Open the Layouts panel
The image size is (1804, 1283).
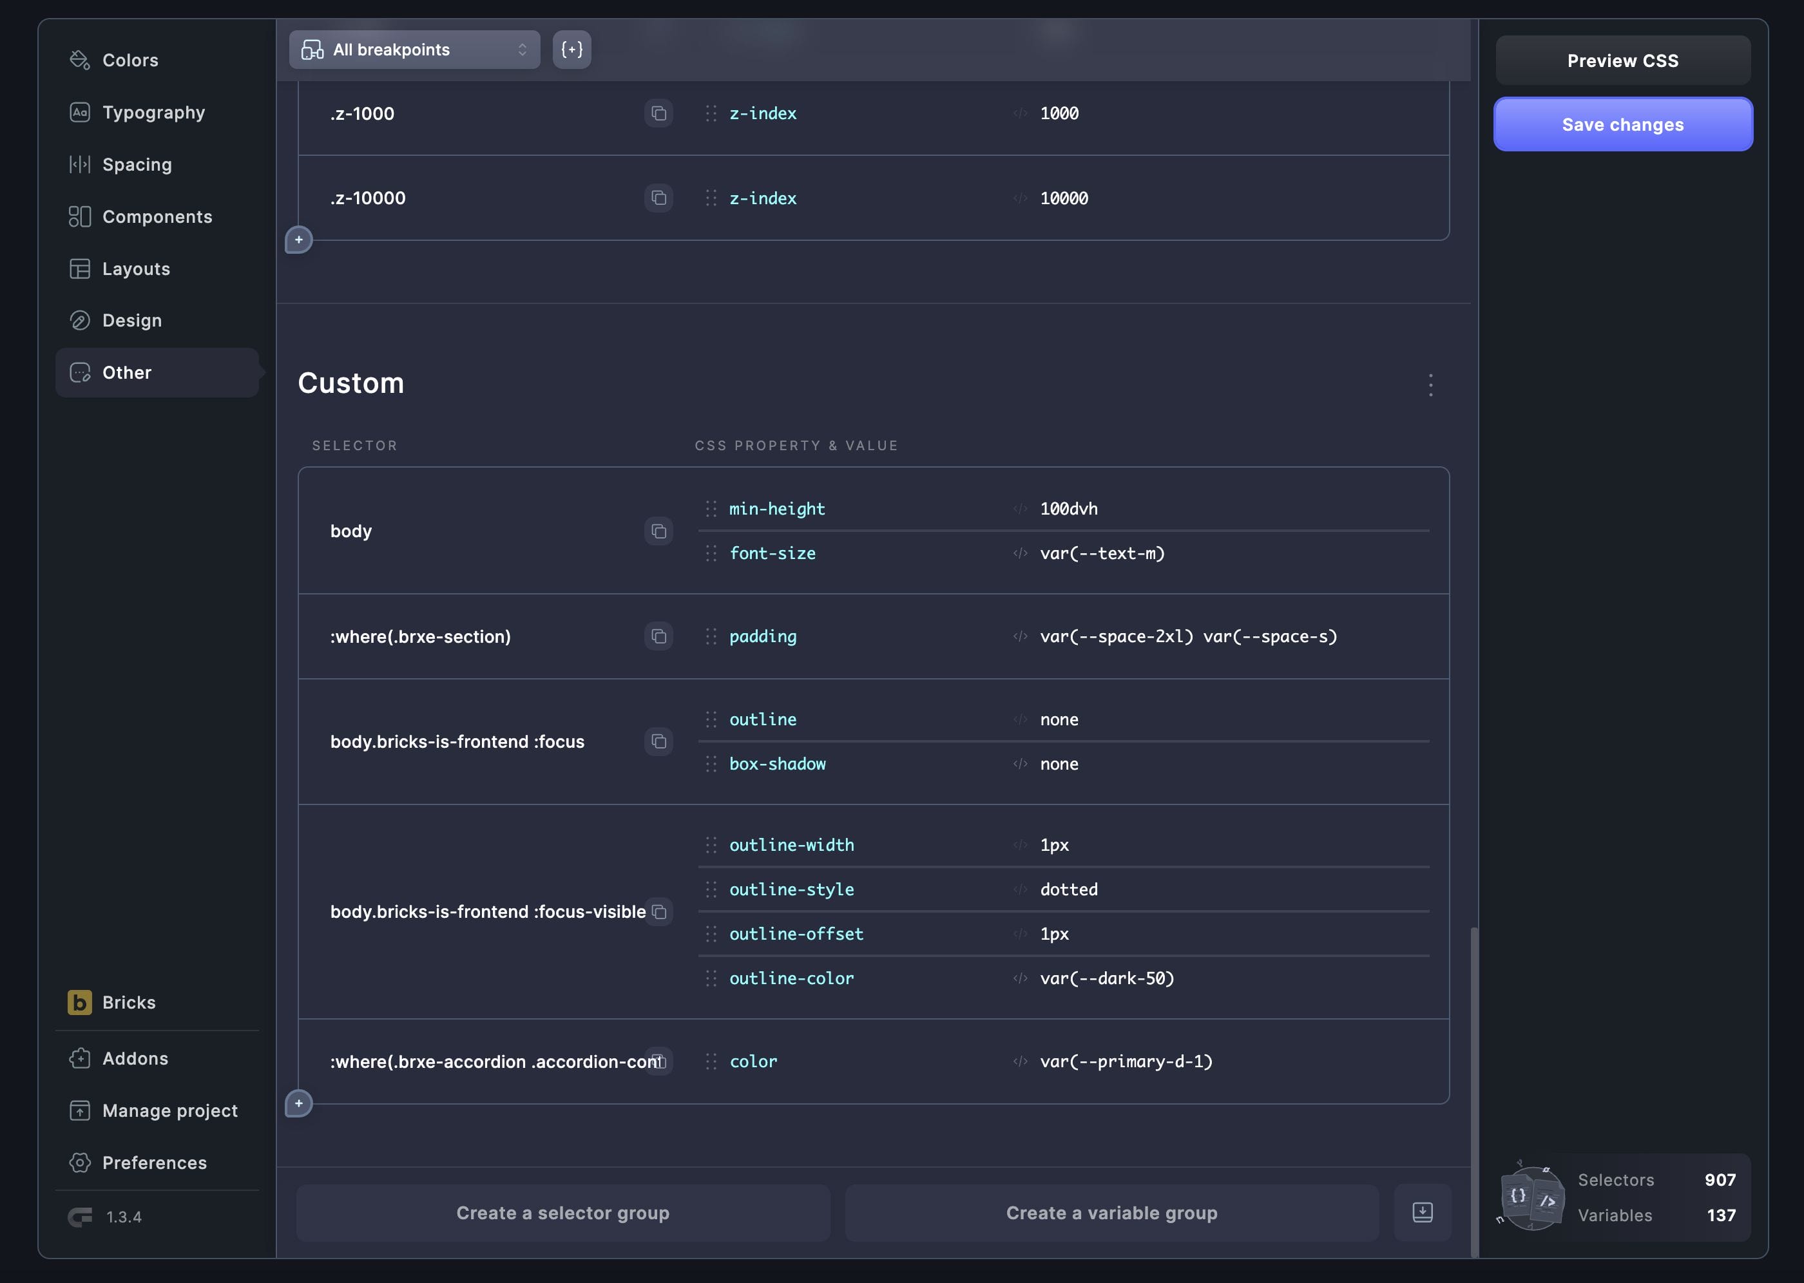[135, 269]
